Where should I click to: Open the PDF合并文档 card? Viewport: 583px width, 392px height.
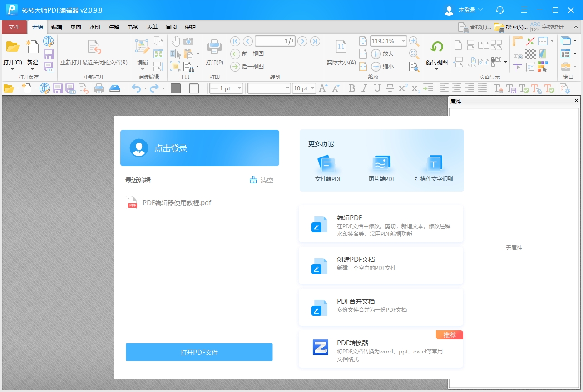click(381, 307)
